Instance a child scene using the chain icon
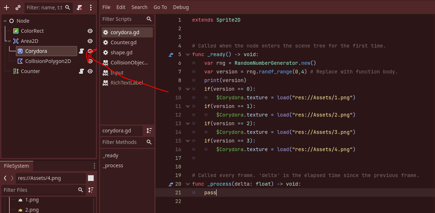This screenshot has height=213, width=435. (18, 7)
